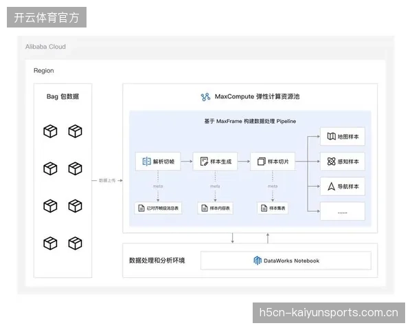Click the '基于 MaxFrame 构建数据处理 Pipeline' heading
The image size is (412, 330).
point(250,121)
